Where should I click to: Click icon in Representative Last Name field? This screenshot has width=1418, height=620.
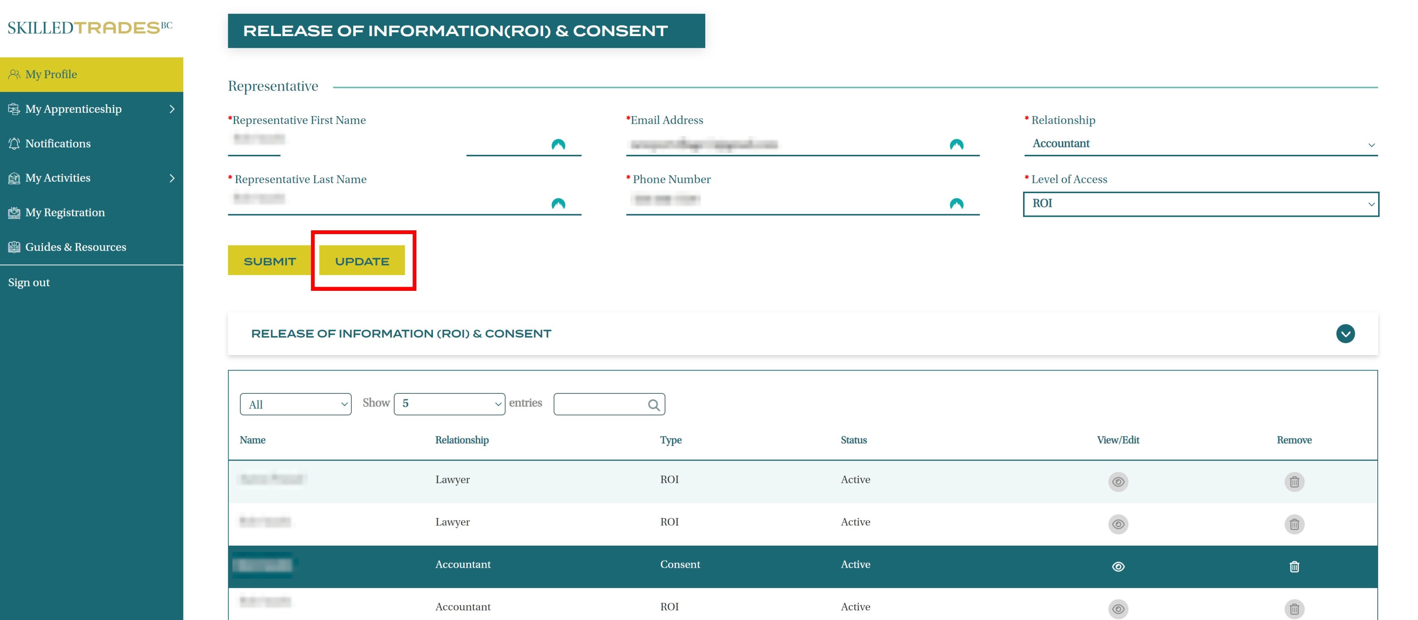tap(558, 204)
